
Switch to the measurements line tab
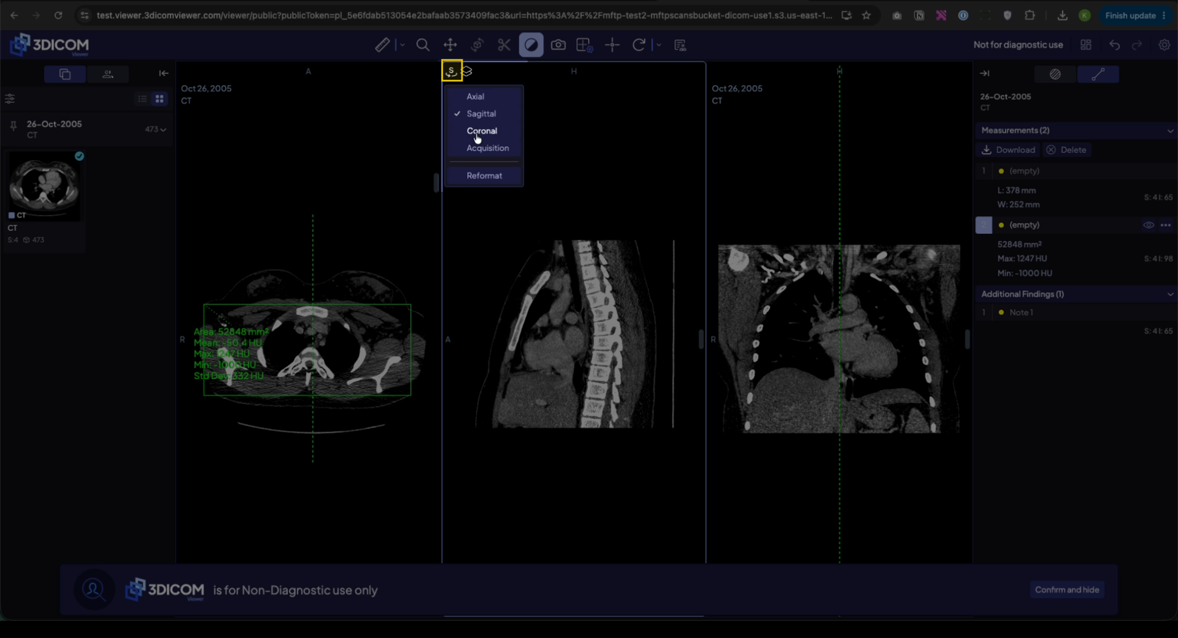tap(1098, 74)
